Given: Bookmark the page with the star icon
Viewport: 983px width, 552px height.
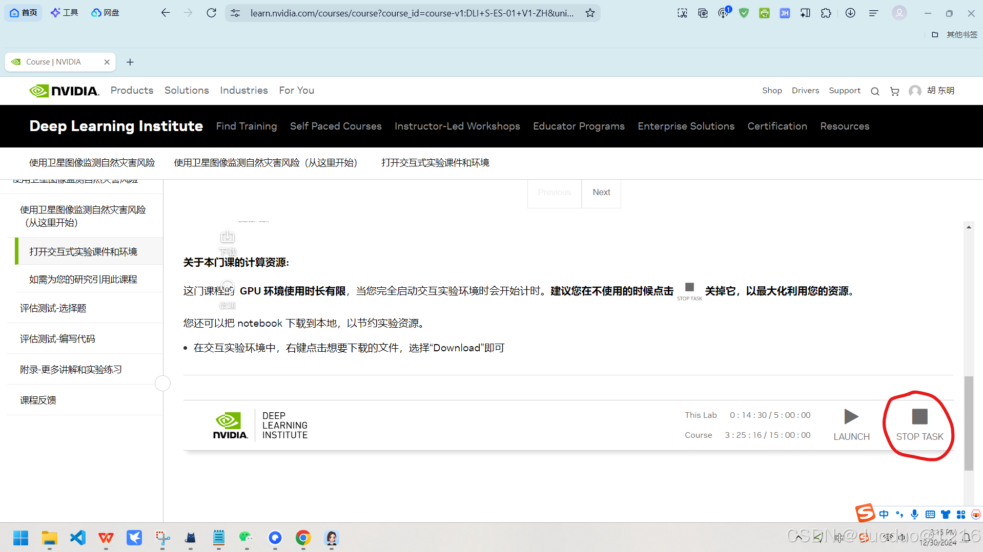Looking at the screenshot, I should point(590,13).
